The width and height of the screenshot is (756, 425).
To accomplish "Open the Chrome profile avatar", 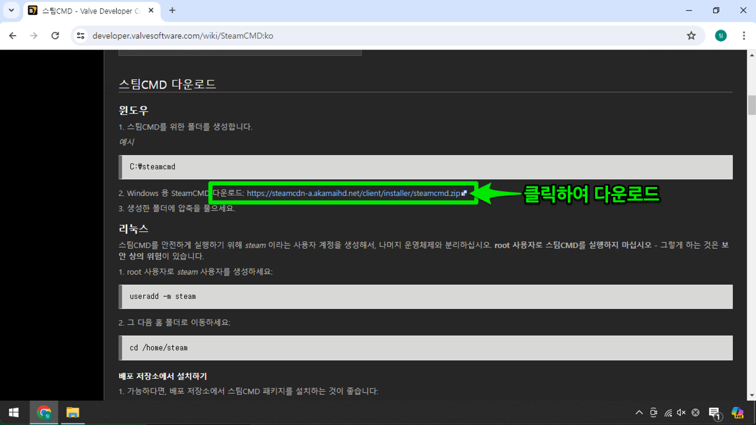I will coord(720,36).
